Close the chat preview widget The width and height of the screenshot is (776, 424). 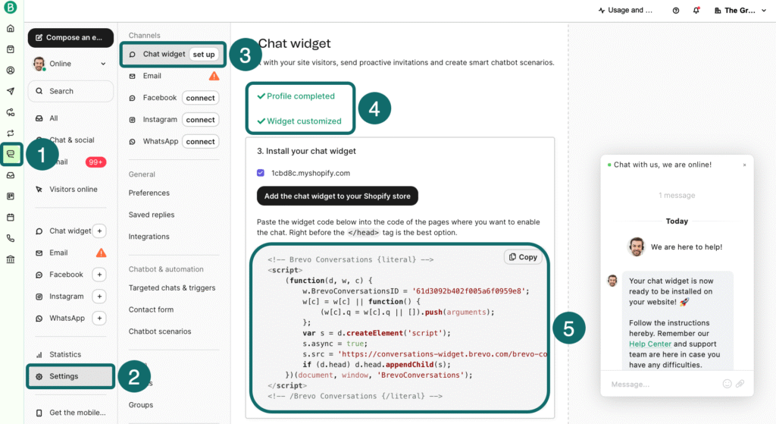coord(744,165)
